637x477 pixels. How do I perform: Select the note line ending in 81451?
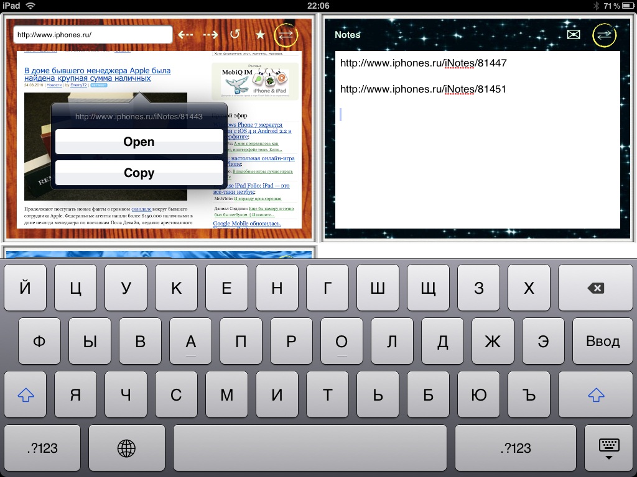point(423,89)
